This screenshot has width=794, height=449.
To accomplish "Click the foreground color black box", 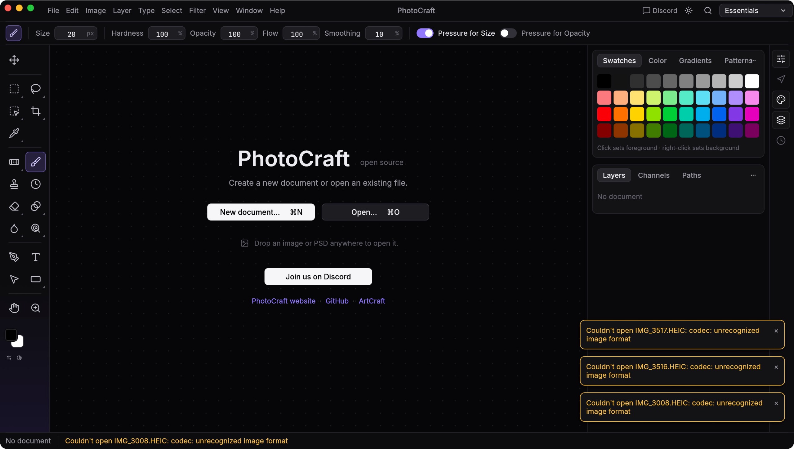I will tap(11, 335).
